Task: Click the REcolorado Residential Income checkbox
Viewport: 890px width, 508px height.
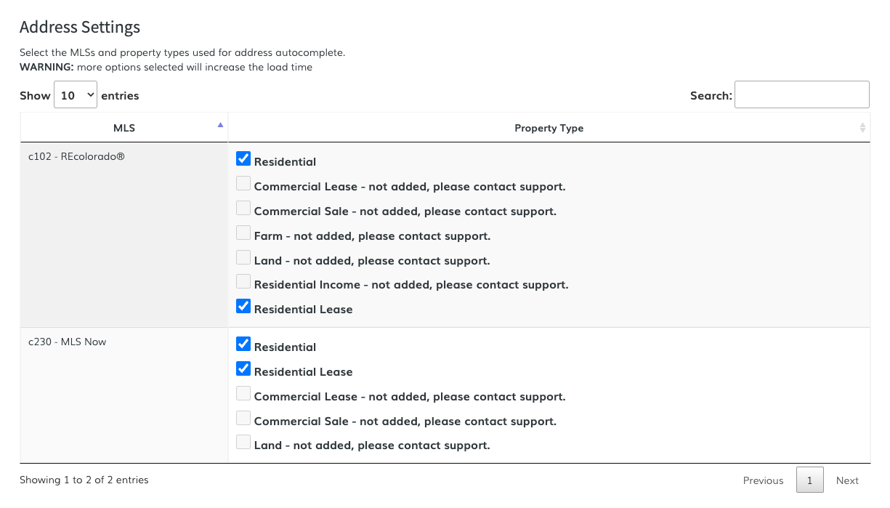Action: 243,282
